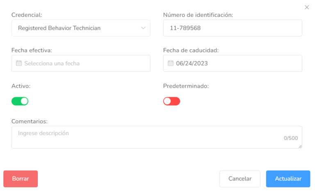Viewport: 315px width, 191px height.
Task: Click the calendar icon in Fecha efectiva
Action: click(x=18, y=64)
